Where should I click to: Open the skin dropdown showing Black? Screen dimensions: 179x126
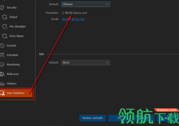[86, 62]
